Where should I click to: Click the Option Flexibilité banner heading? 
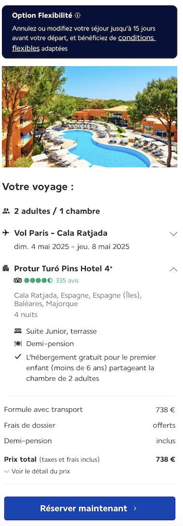[x=42, y=15]
